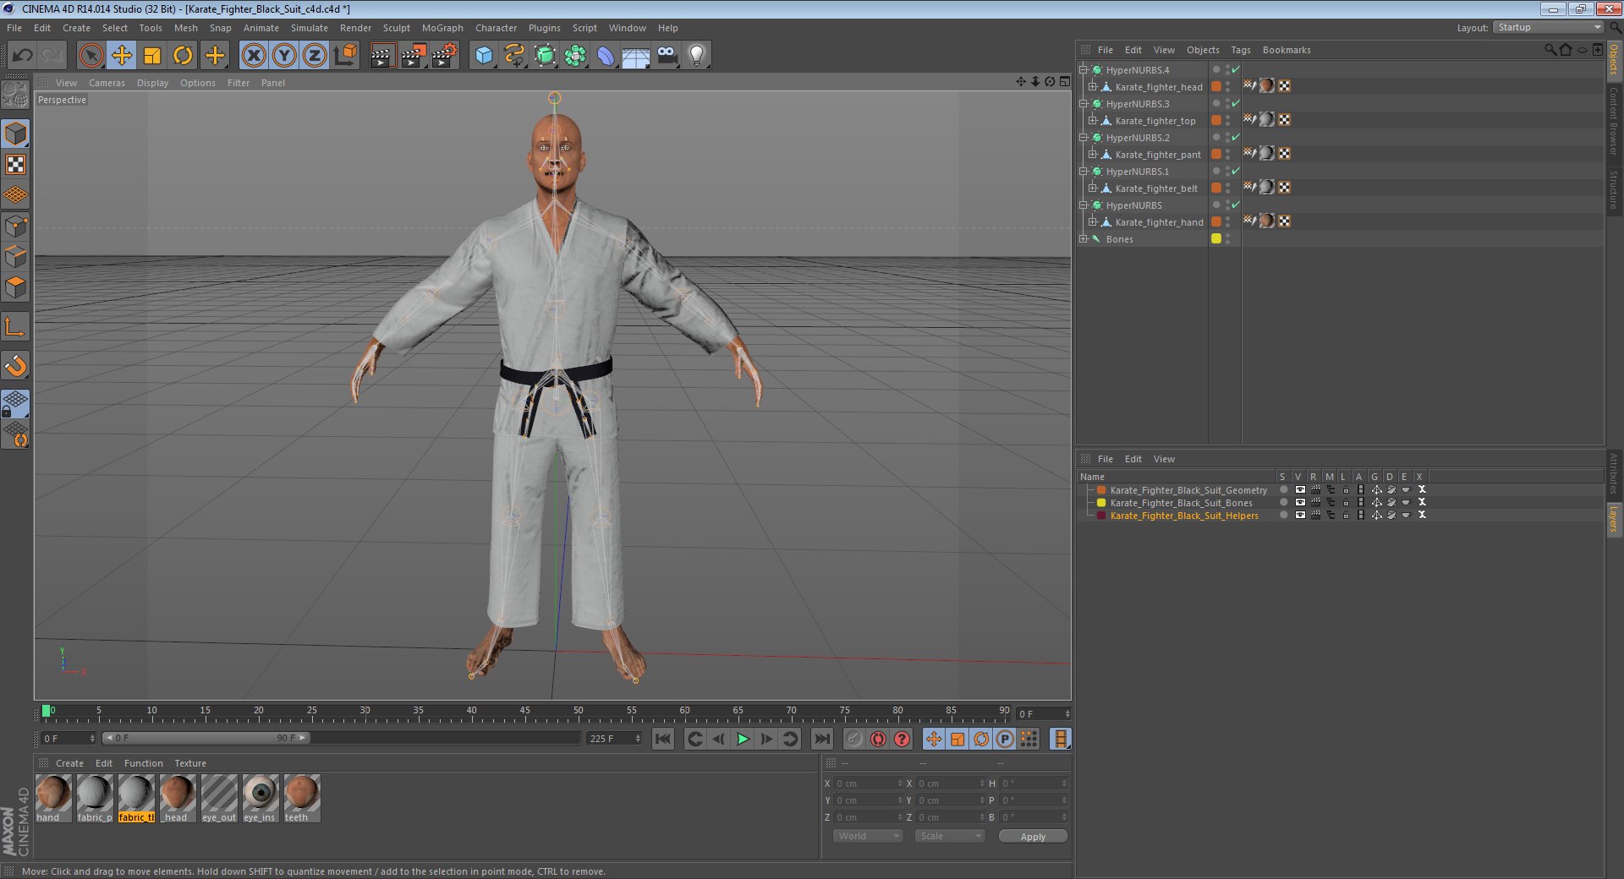The width and height of the screenshot is (1624, 879).
Task: Enable Axis mode L-shaped icon
Action: click(15, 326)
